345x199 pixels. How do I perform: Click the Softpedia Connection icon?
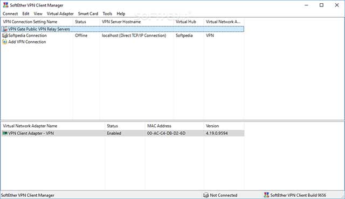click(5, 35)
